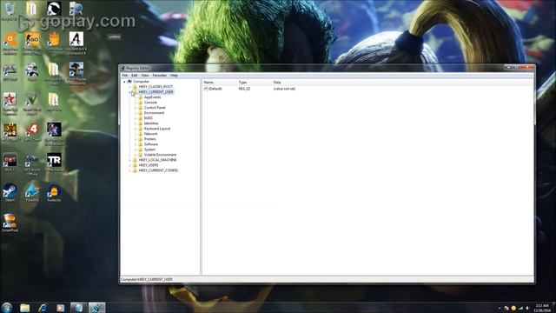Select the Steam desktop shortcut
The width and height of the screenshot is (556, 313).
pyautogui.click(x=10, y=193)
